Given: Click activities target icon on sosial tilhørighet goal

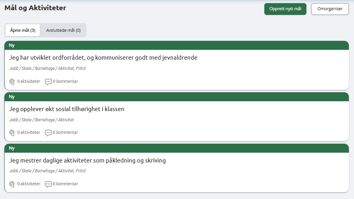Looking at the screenshot, I should [x=12, y=133].
